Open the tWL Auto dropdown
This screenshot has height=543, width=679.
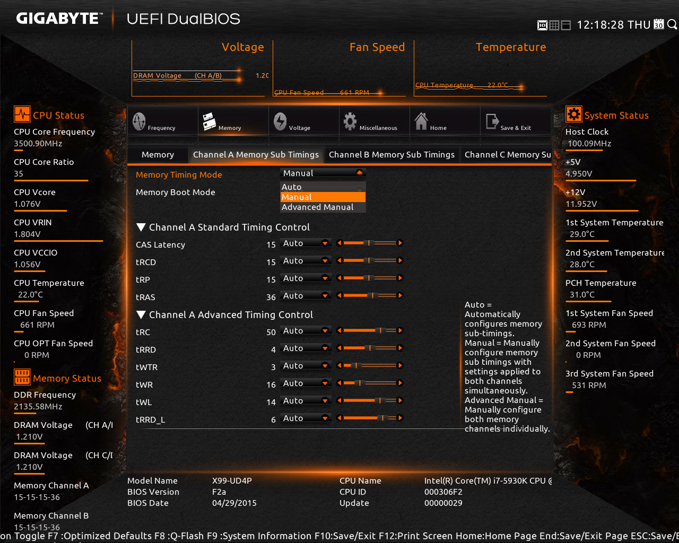(x=306, y=400)
